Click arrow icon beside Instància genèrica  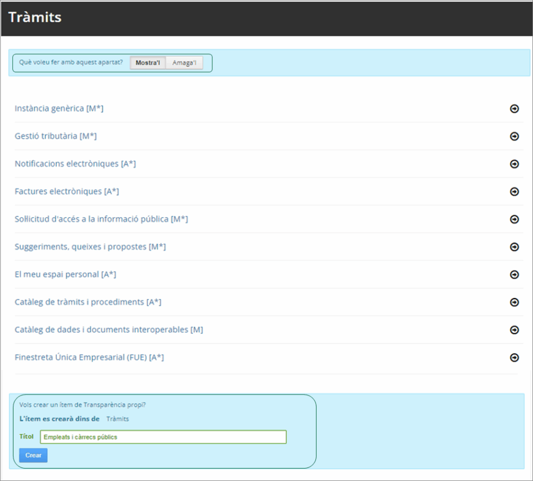514,109
